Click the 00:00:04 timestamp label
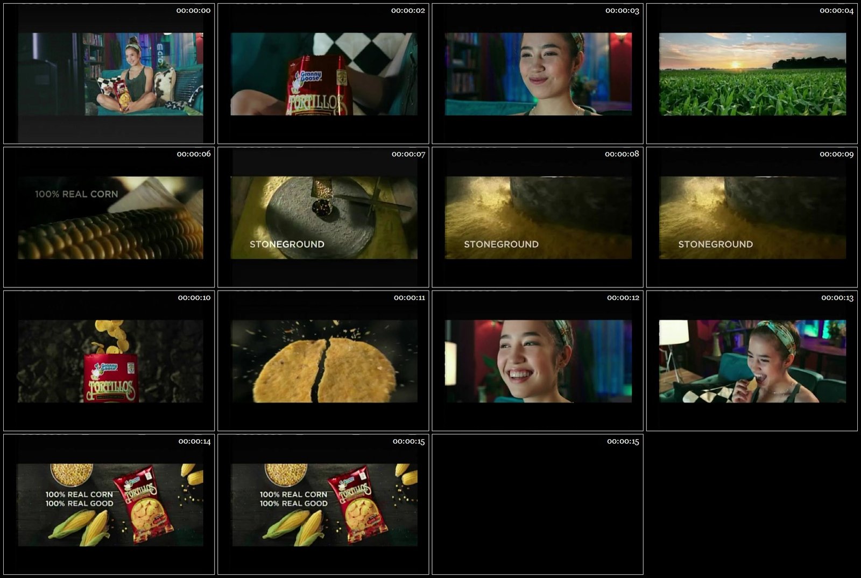 pyautogui.click(x=836, y=10)
